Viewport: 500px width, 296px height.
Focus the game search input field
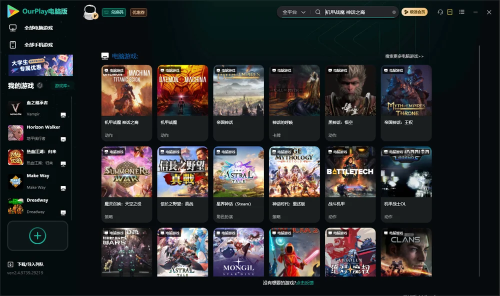(357, 12)
